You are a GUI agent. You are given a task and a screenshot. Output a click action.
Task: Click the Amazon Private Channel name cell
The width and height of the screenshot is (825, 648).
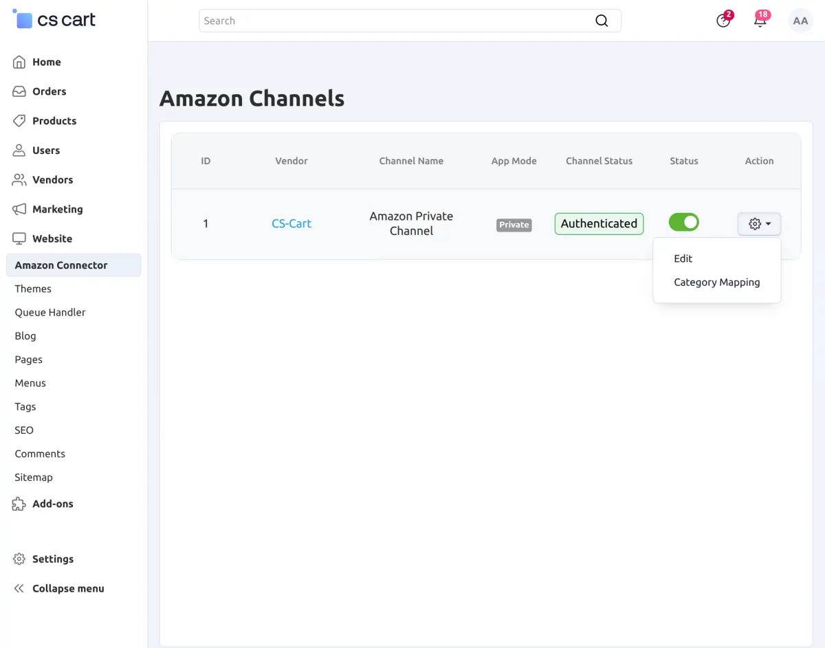pos(411,224)
